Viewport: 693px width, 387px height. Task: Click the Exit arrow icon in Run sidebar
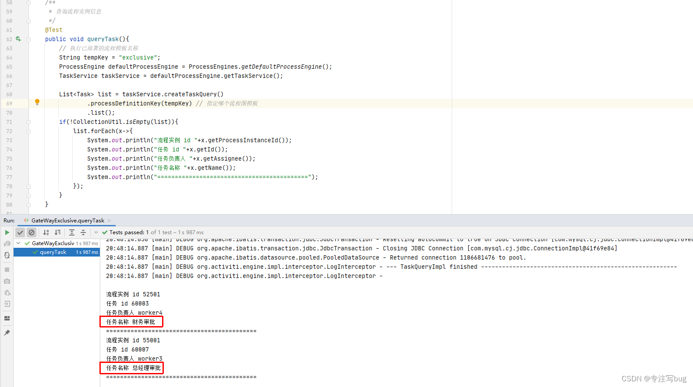click(7, 304)
